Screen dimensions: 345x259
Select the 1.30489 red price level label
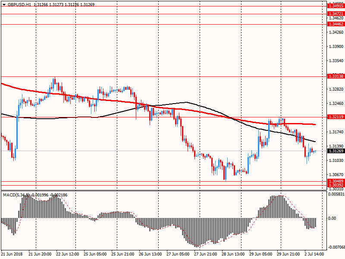point(336,181)
